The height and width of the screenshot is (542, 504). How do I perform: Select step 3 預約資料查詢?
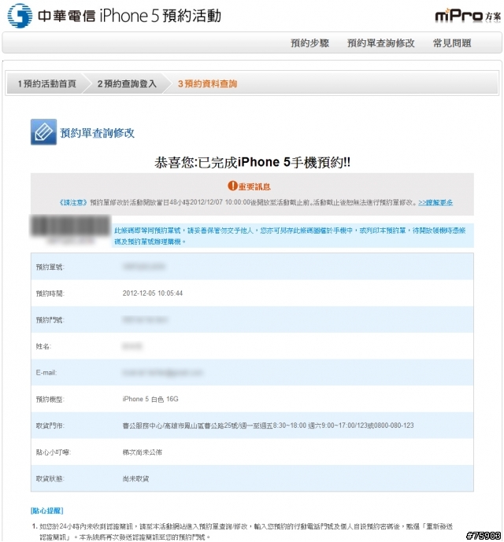(x=207, y=83)
